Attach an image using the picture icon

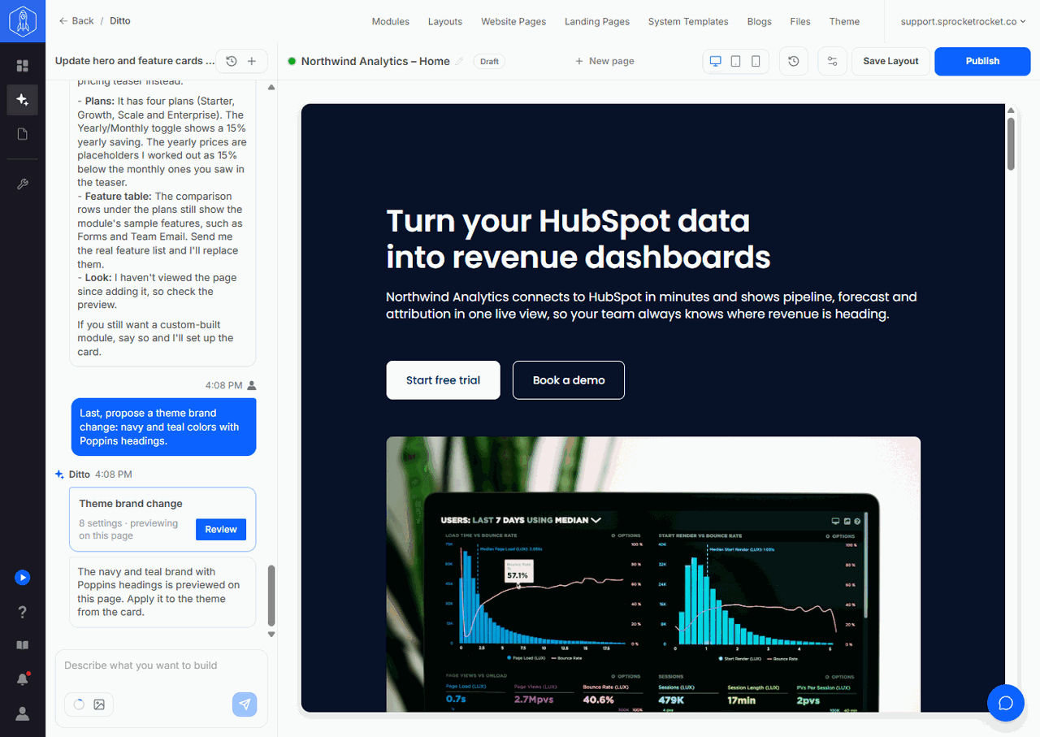[x=99, y=704]
